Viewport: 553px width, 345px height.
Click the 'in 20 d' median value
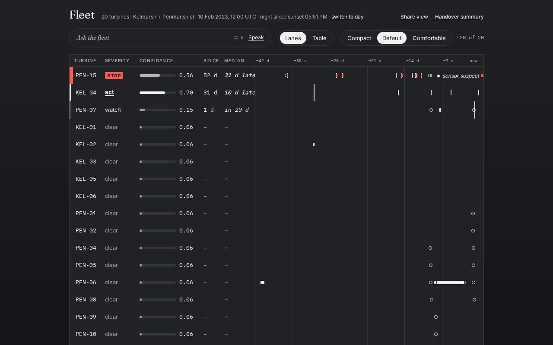(x=236, y=110)
